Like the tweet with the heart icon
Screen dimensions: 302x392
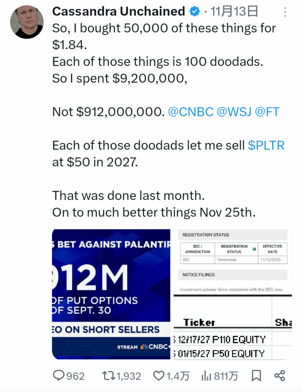(x=158, y=376)
